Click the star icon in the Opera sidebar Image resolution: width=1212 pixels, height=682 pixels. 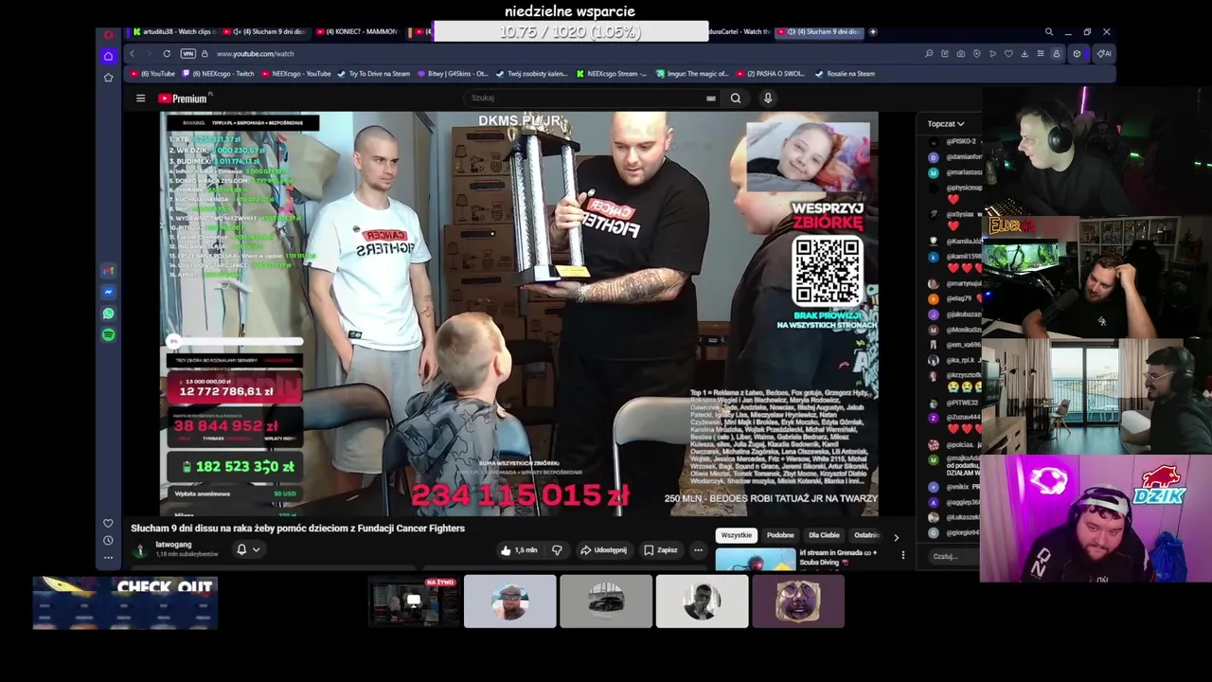click(108, 77)
